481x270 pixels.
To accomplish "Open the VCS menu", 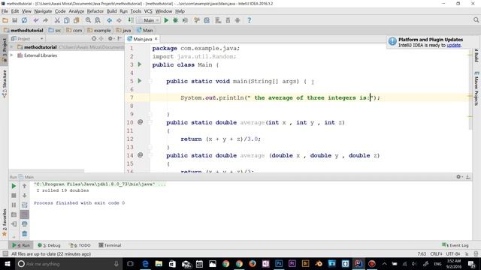I will coord(148,11).
